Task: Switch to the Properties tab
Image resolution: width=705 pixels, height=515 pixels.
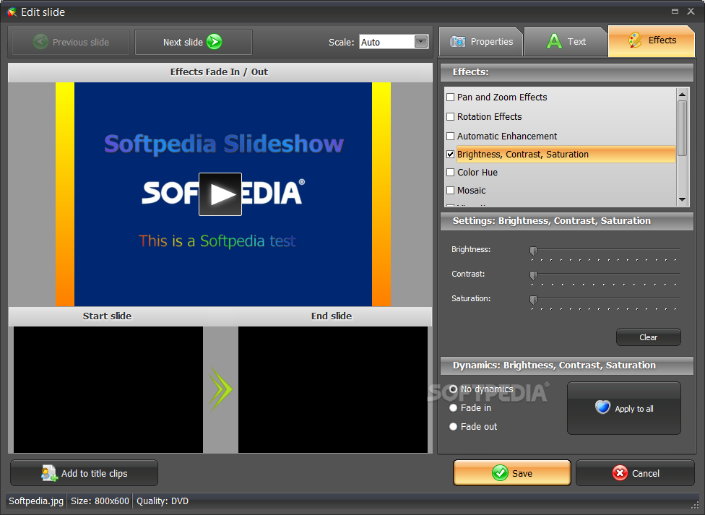Action: click(x=481, y=41)
